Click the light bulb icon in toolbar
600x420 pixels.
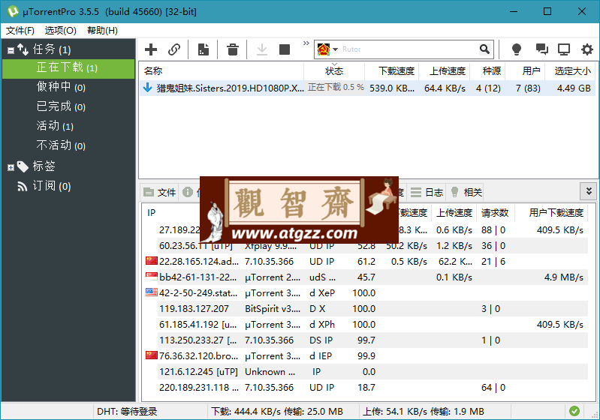[x=517, y=49]
